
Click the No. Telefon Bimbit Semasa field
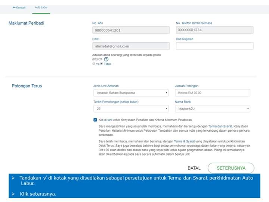click(214, 30)
